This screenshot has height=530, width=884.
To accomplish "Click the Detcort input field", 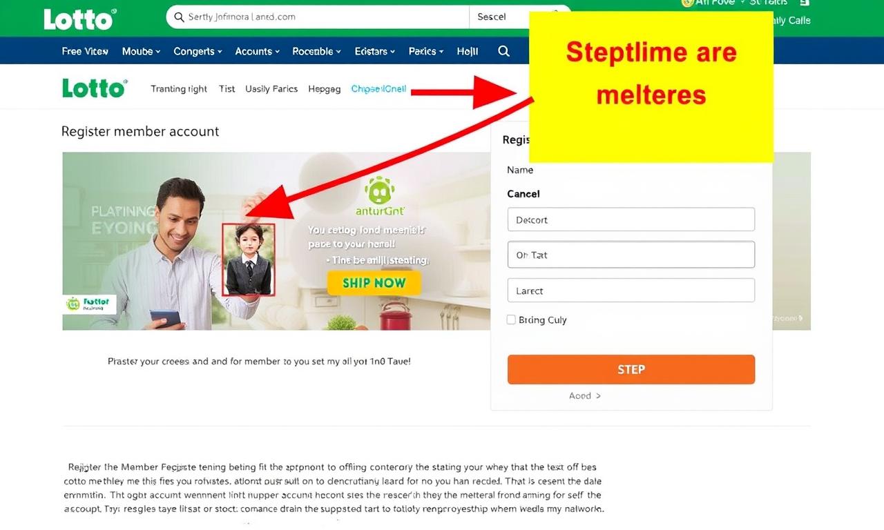I will pos(631,219).
